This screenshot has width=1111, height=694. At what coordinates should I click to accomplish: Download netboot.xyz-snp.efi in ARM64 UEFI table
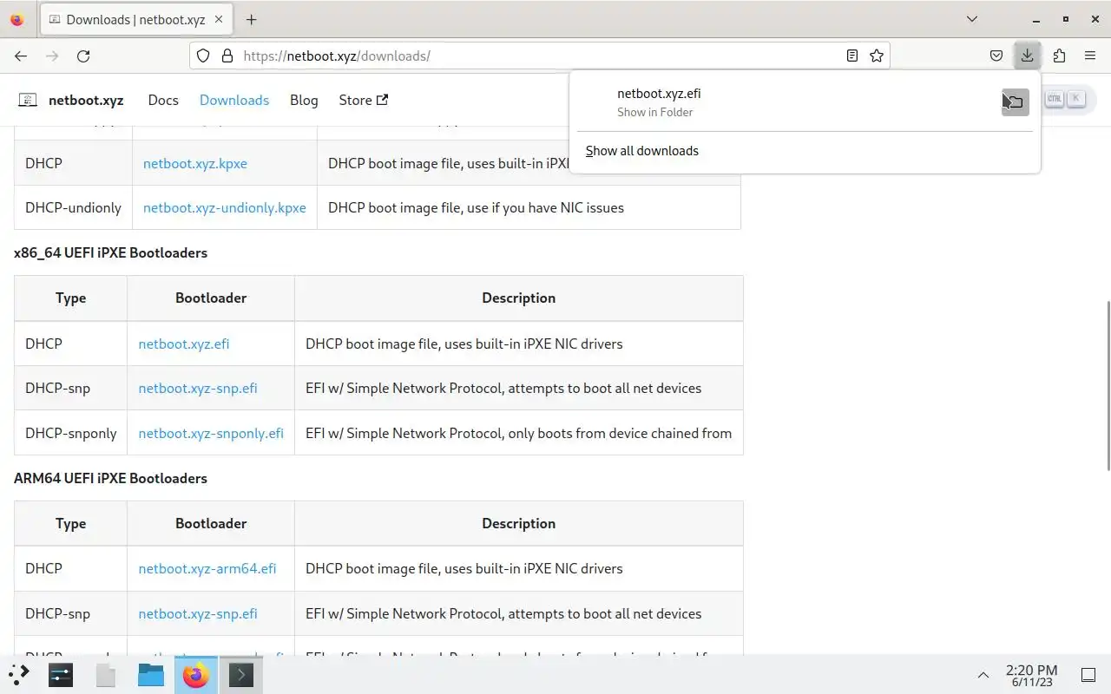(x=198, y=613)
